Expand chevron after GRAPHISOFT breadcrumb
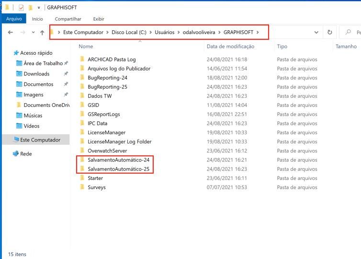 [258, 32]
